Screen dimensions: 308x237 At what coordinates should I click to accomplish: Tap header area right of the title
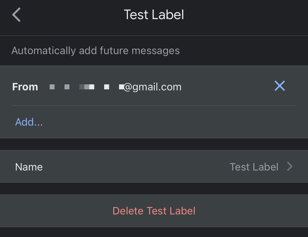tap(245, 15)
